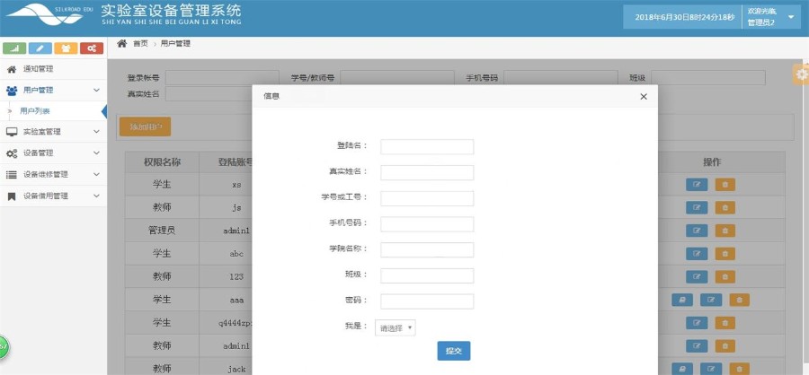Edit the user in the q4444zp row
Viewport: 809px width, 375px height.
pos(697,323)
